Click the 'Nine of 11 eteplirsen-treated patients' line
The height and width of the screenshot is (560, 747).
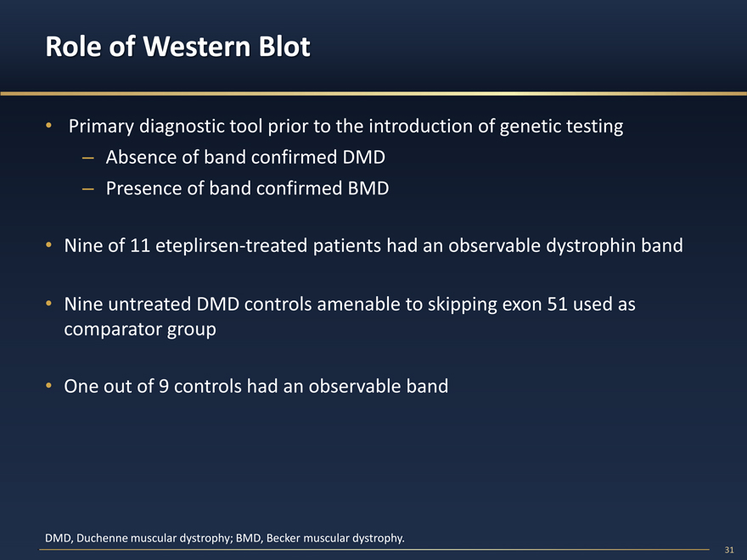pyautogui.click(x=373, y=247)
